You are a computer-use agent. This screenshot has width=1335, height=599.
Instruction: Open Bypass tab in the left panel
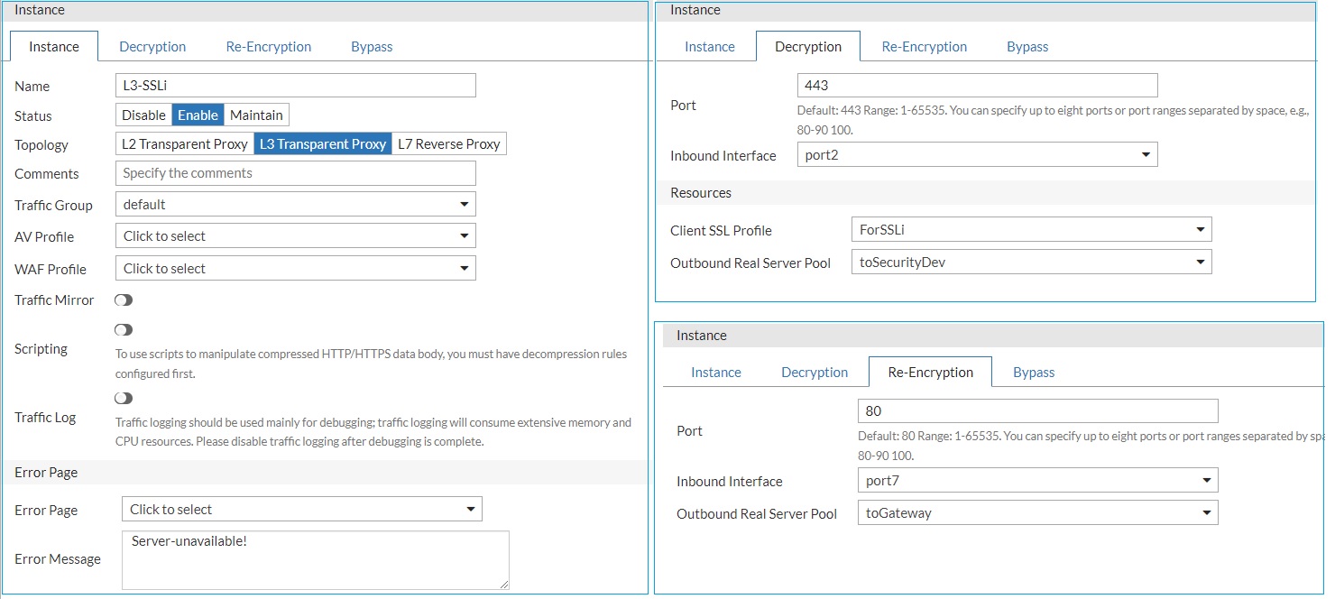[372, 47]
